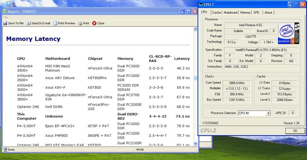Click the Specification field in CPU-Z

pos(261,50)
